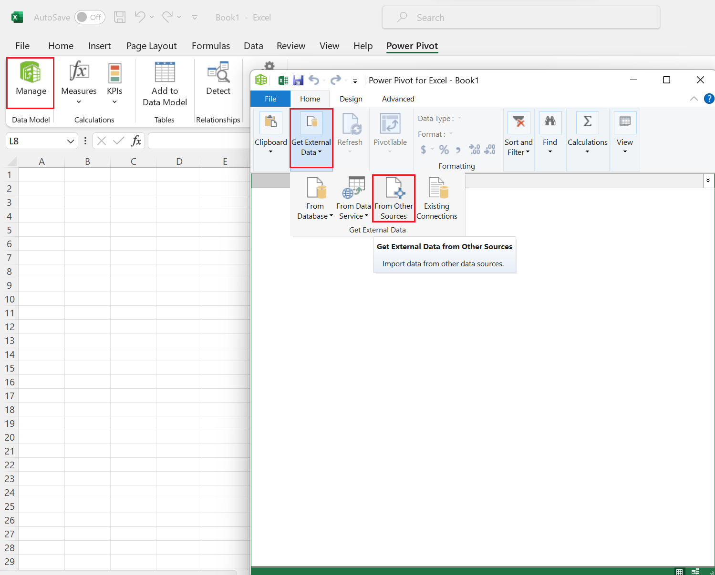This screenshot has height=575, width=715.
Task: Click Add to Data Model
Action: [x=164, y=83]
